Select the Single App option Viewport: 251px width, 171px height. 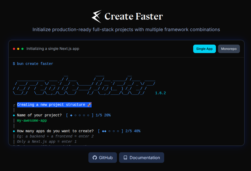tap(204, 49)
